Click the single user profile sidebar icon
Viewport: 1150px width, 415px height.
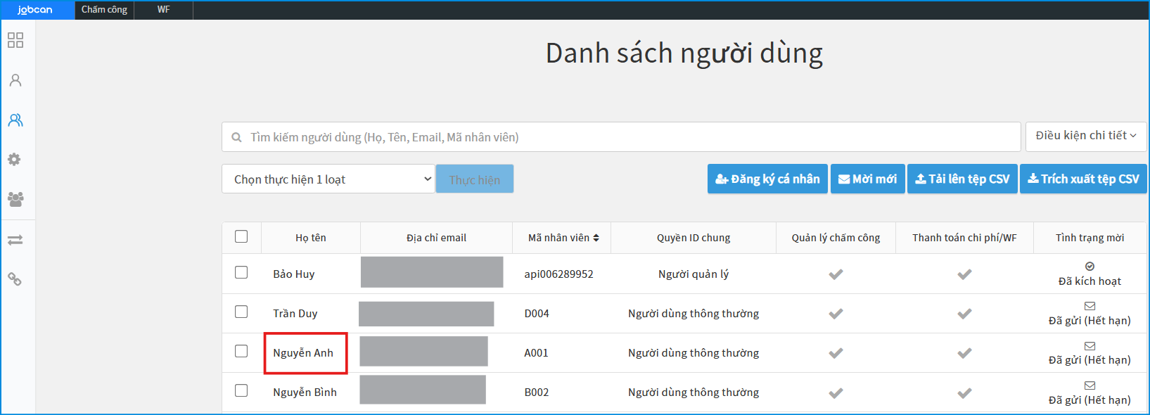[15, 80]
